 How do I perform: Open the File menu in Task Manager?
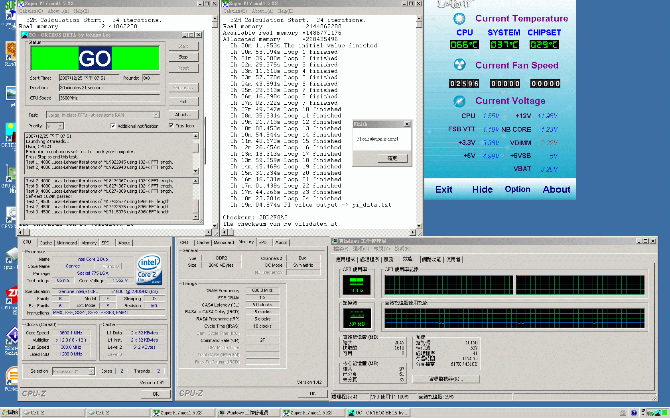[x=341, y=249]
